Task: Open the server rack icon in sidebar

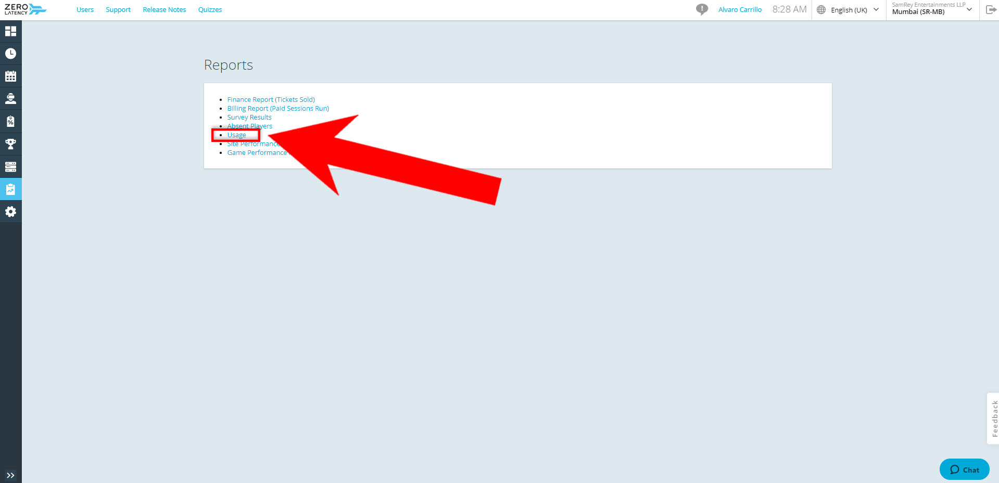Action: (10, 167)
